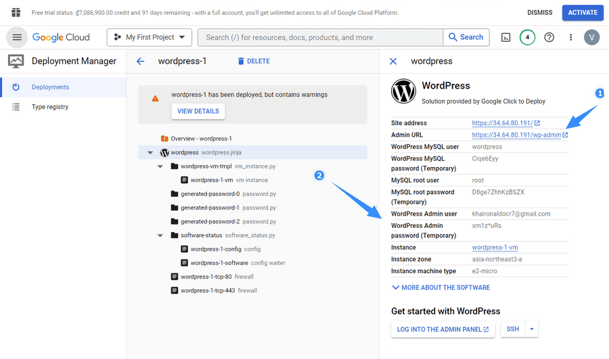This screenshot has height=359, width=609.
Task: Select Overview - wordpress-1 tree row
Action: pyautogui.click(x=252, y=139)
